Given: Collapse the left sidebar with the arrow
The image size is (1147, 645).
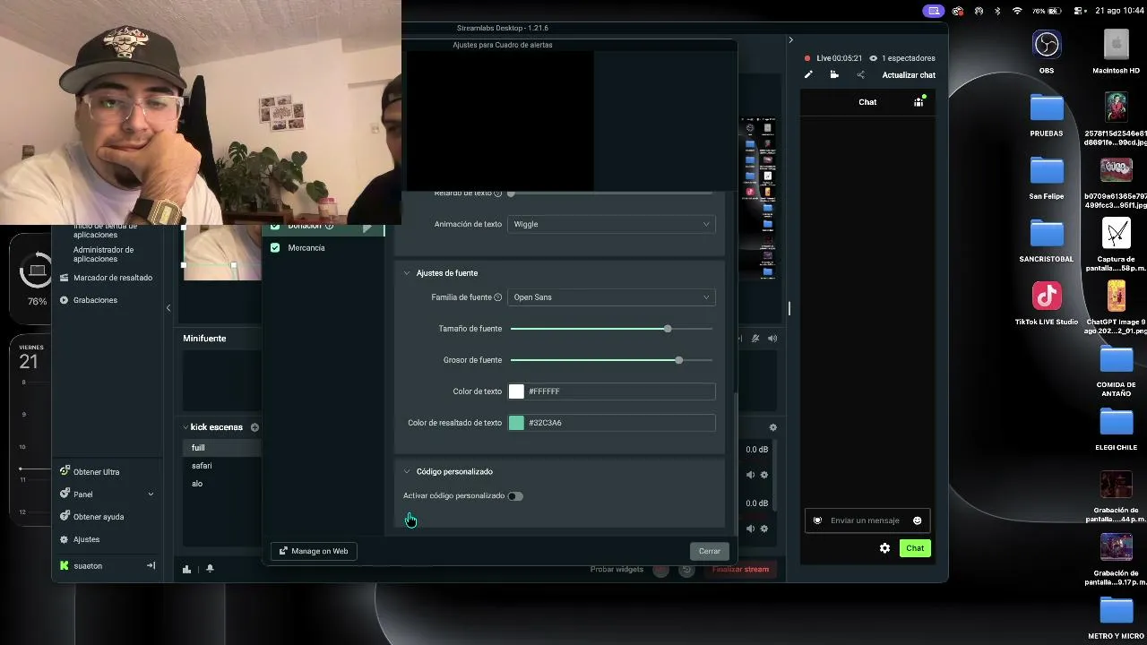Looking at the screenshot, I should coord(168,308).
